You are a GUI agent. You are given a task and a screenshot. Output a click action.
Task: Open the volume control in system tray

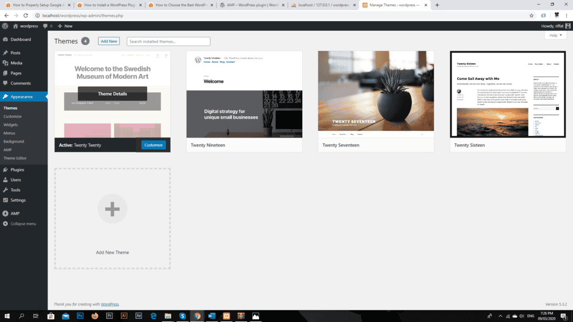pyautogui.click(x=522, y=316)
